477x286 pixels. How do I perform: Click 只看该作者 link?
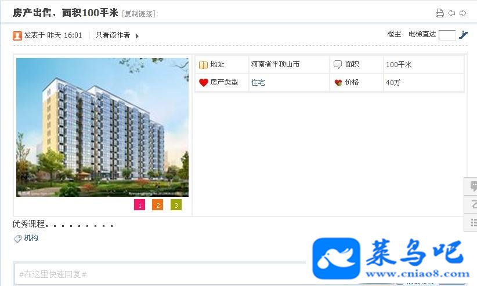click(x=113, y=35)
